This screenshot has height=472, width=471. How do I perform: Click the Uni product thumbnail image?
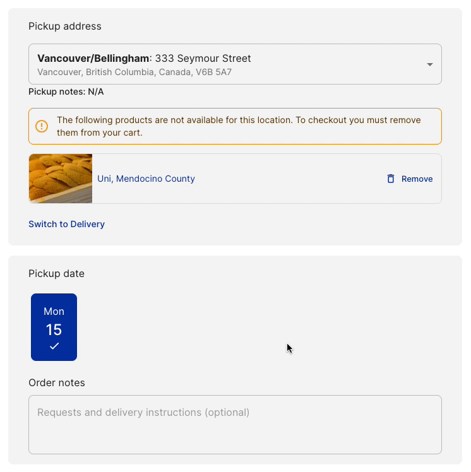[x=61, y=179]
